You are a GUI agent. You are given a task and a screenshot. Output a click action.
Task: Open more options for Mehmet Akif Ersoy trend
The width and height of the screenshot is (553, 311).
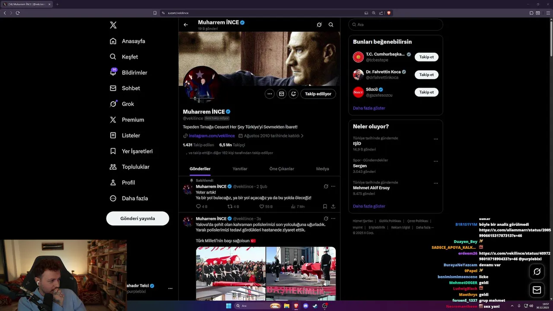pos(435,183)
